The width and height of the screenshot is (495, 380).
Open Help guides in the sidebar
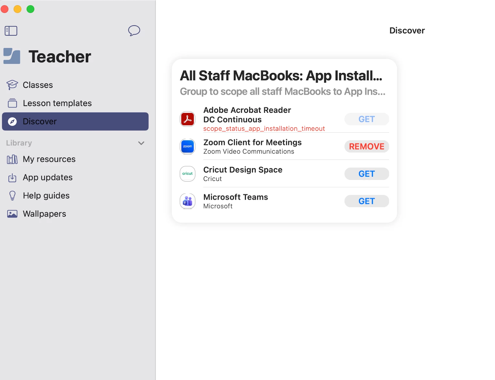75,196
